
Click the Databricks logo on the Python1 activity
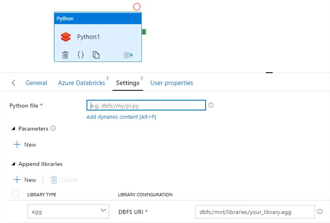coord(66,37)
